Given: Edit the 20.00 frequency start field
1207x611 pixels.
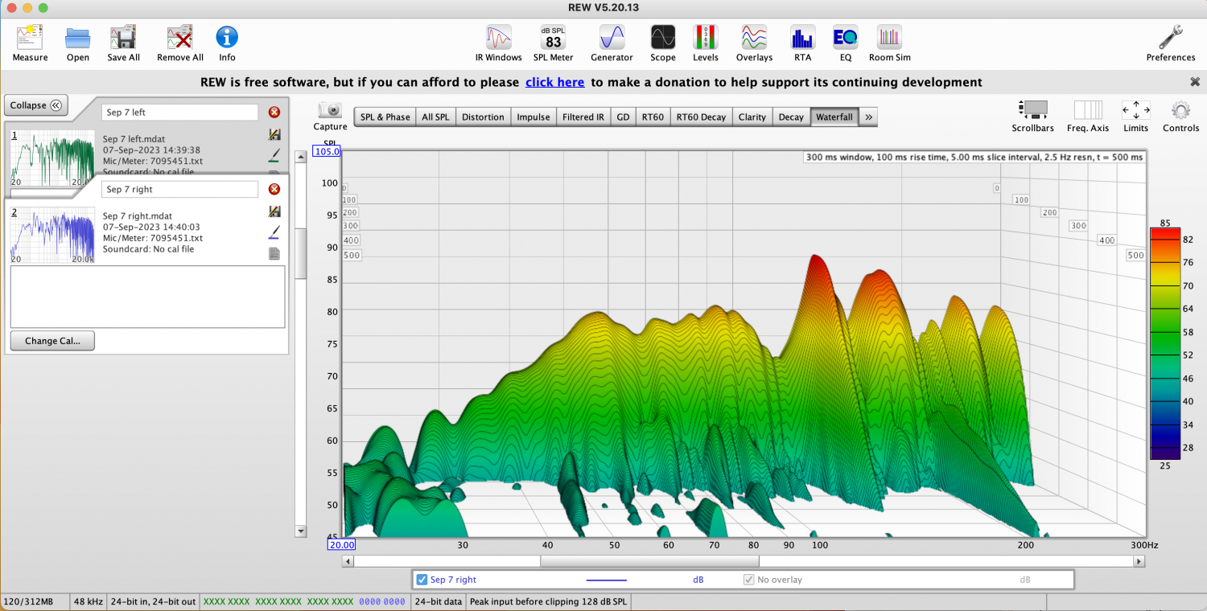Looking at the screenshot, I should pos(341,544).
